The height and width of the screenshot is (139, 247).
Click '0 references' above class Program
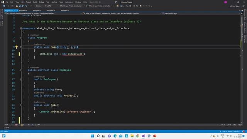click(x=34, y=35)
